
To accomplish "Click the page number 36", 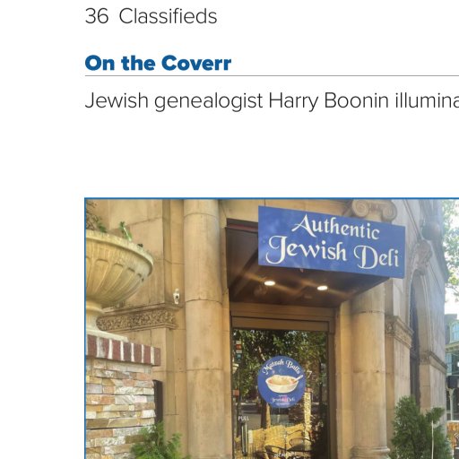I will click(97, 16).
